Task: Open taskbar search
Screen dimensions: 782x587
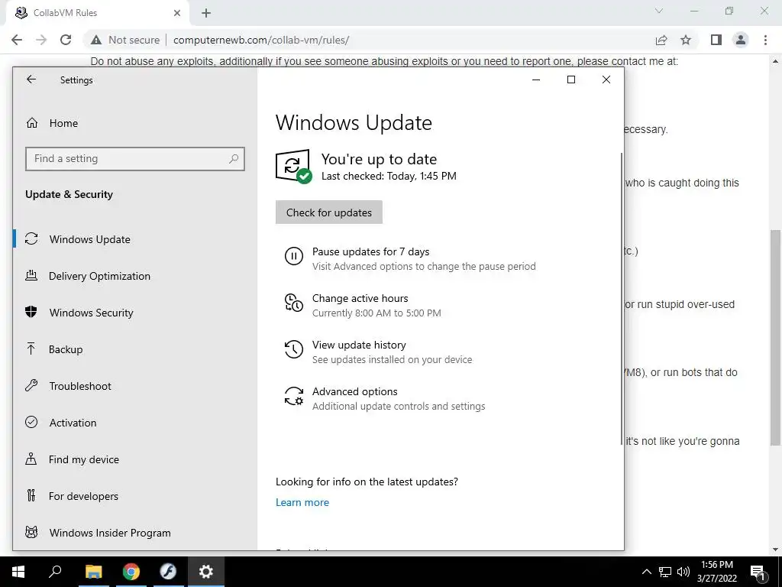Action: point(55,572)
